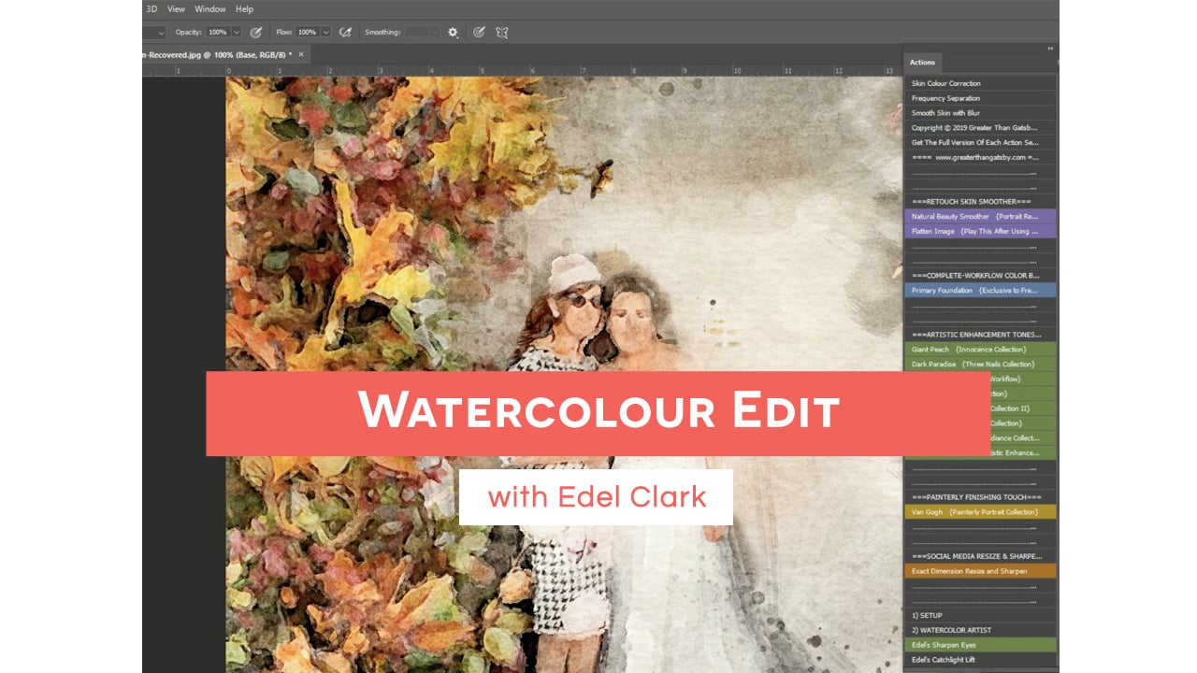Screen dimensions: 1197x673
Task: Click Get The Full Version action
Action: 980,142
